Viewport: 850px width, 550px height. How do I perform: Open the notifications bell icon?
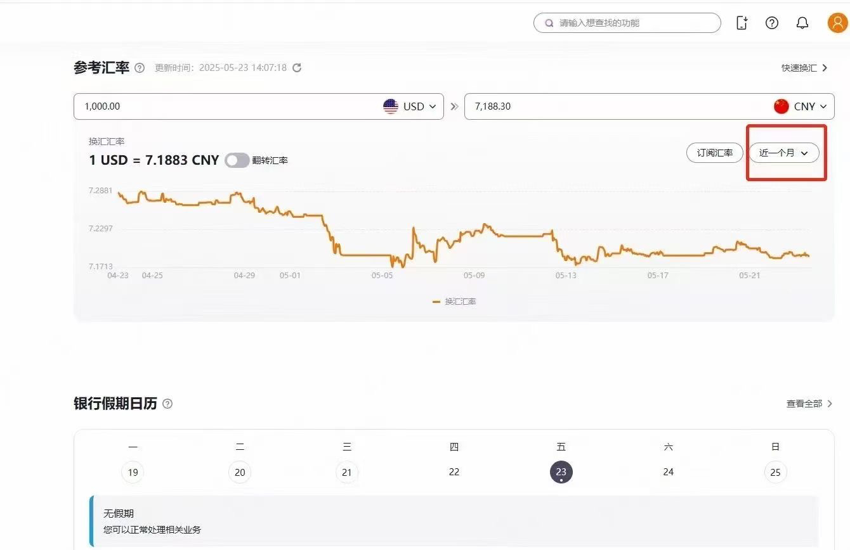click(x=802, y=23)
